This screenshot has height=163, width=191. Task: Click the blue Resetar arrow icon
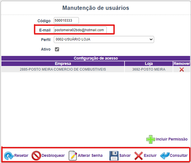(9, 155)
